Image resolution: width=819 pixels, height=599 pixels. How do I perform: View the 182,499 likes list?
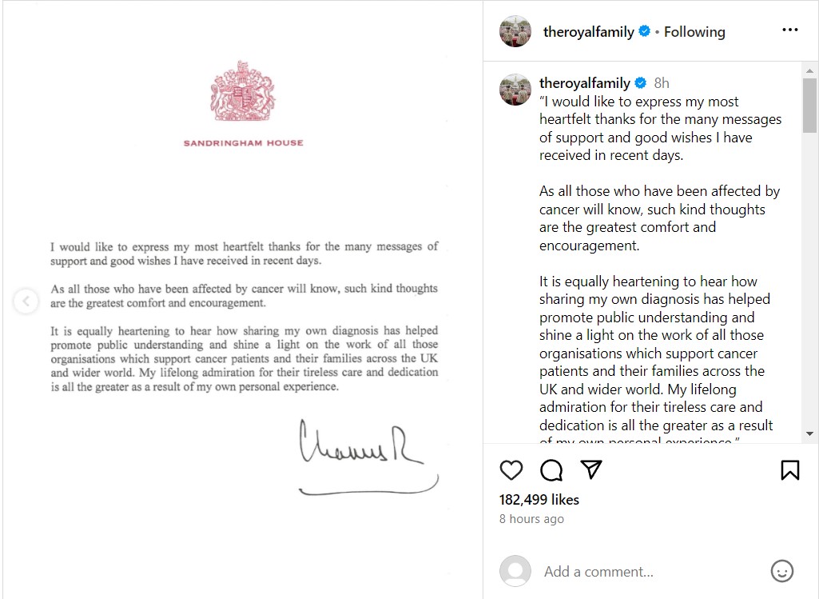pyautogui.click(x=539, y=500)
